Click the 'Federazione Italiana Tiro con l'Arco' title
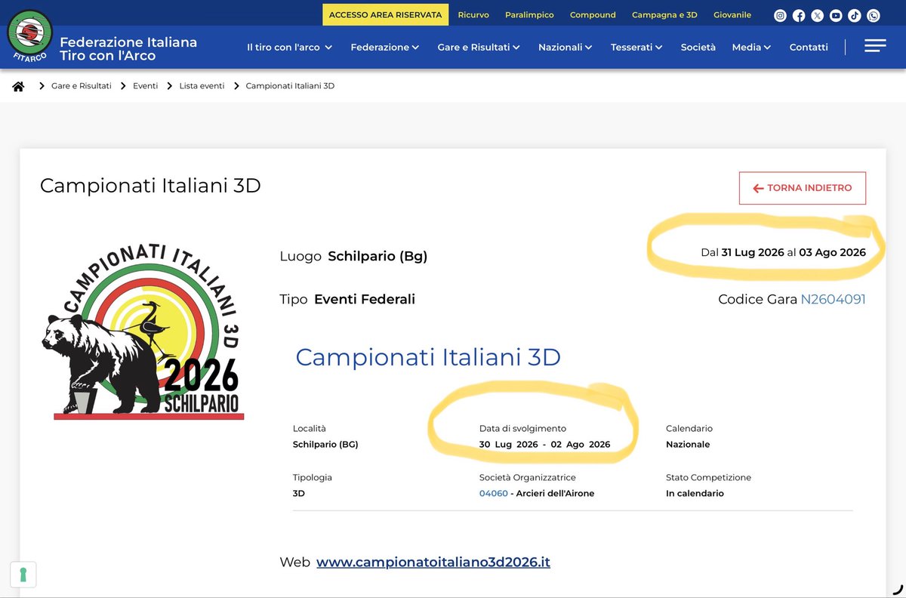Image resolution: width=906 pixels, height=598 pixels. coord(128,48)
